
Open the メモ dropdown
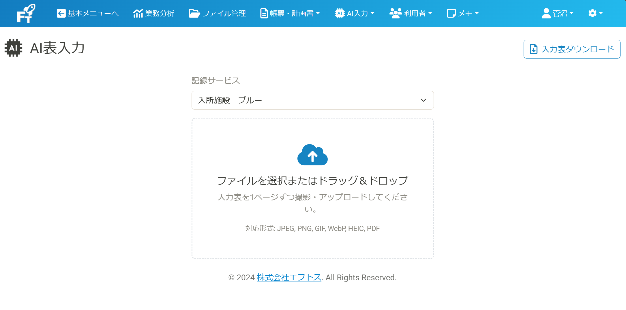463,13
